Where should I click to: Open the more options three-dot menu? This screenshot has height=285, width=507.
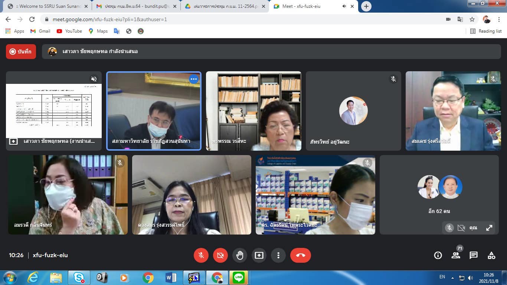coord(278,255)
